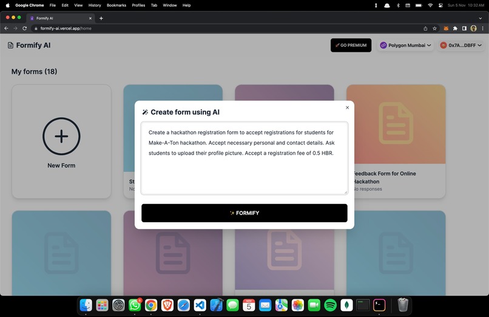Open WhatsApp from the dock

coord(135,305)
